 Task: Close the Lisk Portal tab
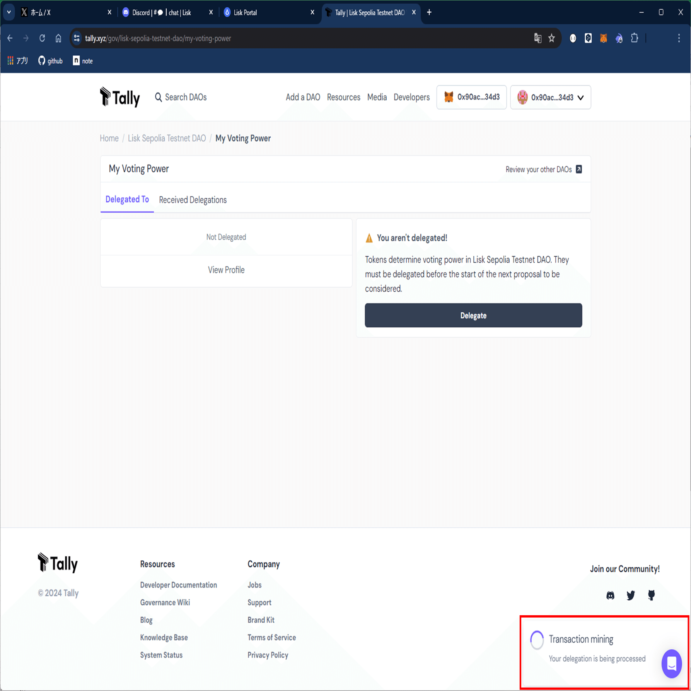coord(312,12)
